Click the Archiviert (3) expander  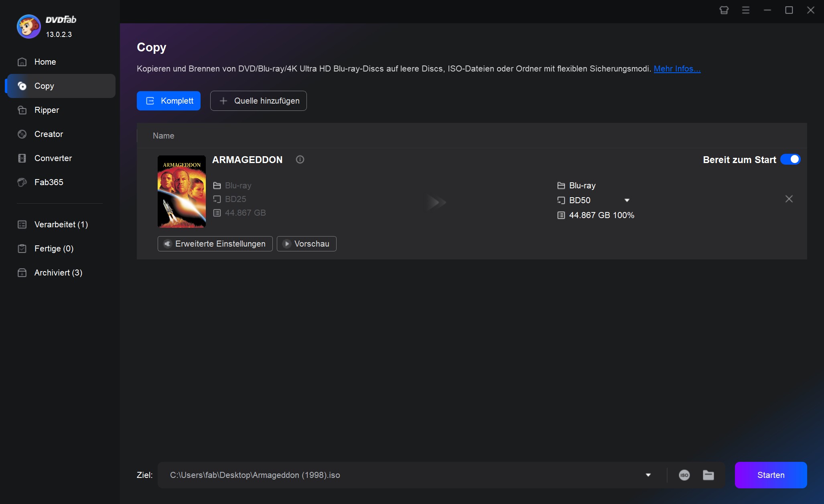pyautogui.click(x=58, y=272)
